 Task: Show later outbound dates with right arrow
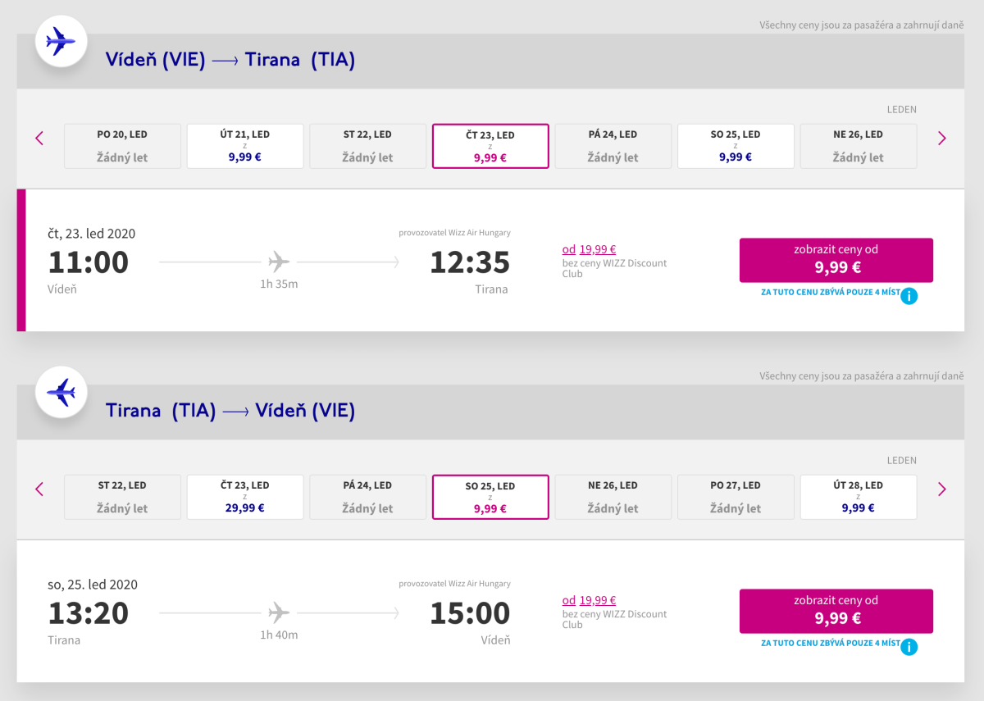[x=941, y=139]
